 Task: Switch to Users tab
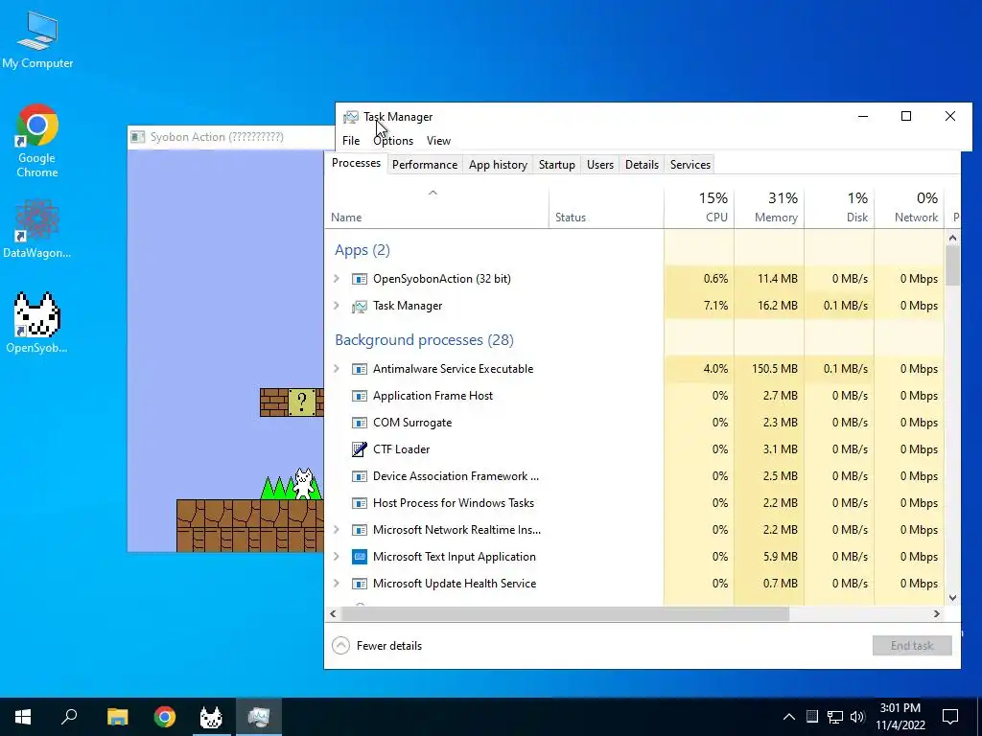click(x=600, y=165)
